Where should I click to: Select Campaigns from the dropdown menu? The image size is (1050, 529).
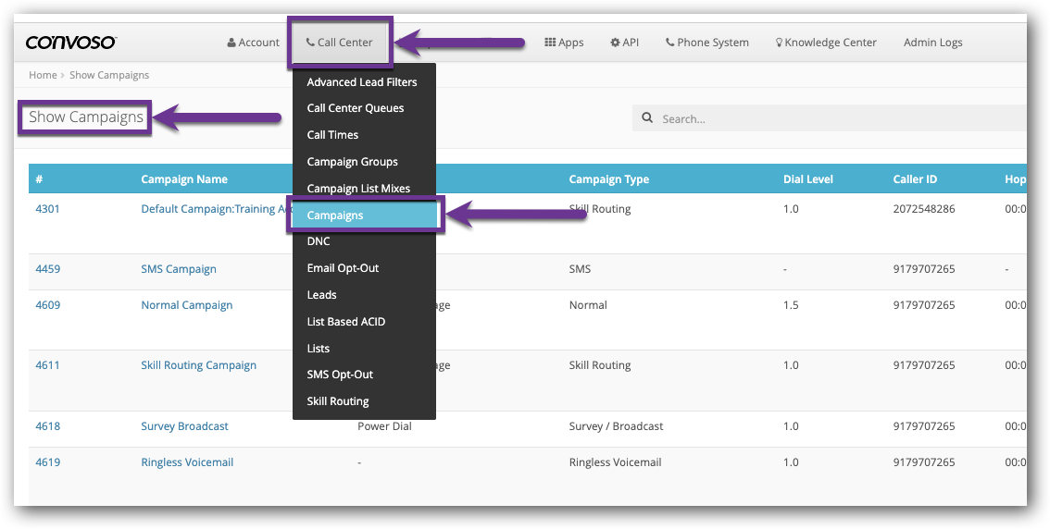[335, 215]
